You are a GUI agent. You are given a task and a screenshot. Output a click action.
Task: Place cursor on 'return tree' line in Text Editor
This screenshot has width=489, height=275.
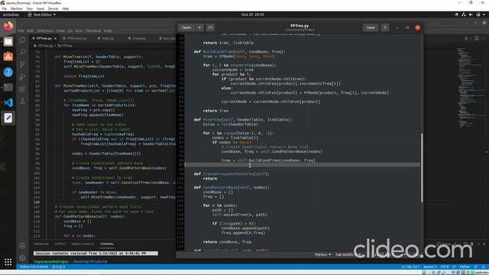(x=215, y=111)
